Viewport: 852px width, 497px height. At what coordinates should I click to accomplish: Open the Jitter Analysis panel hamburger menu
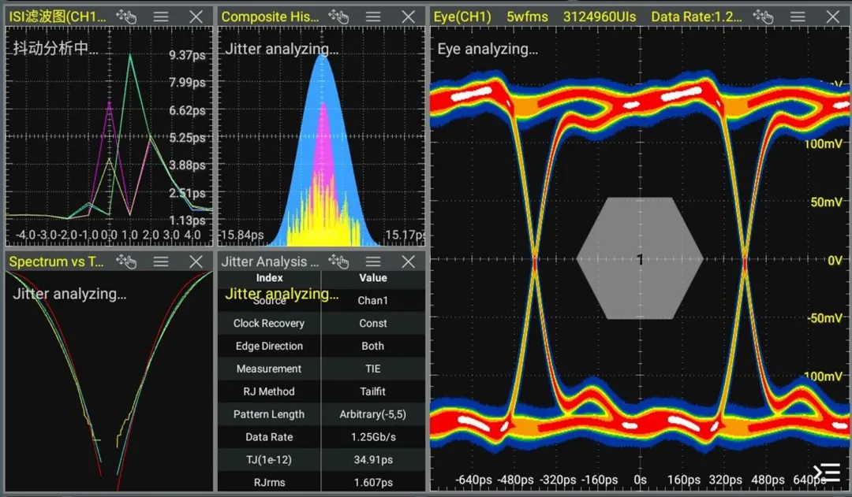[373, 261]
